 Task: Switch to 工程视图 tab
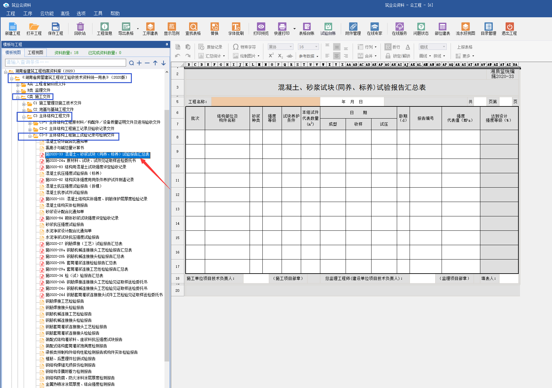click(35, 52)
